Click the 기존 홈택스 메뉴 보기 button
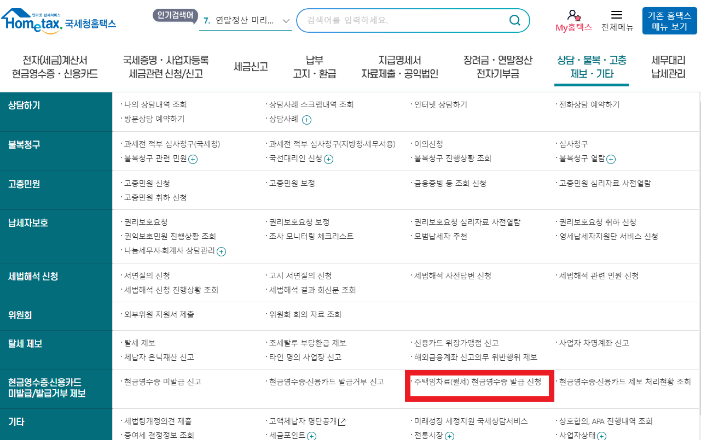The width and height of the screenshot is (701, 440). [x=669, y=20]
